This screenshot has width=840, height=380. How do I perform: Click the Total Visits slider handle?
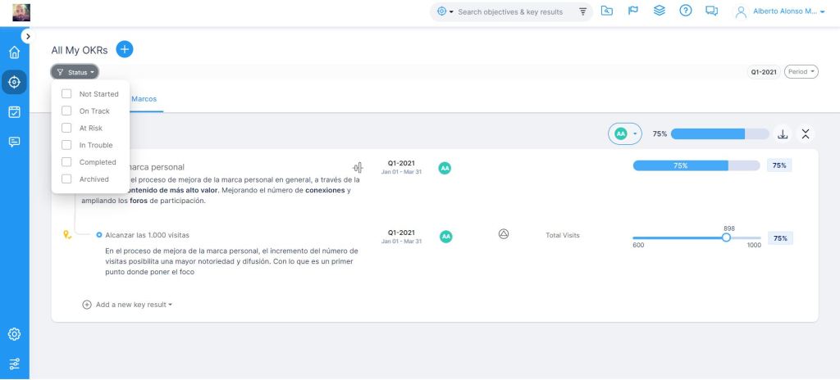click(x=726, y=237)
